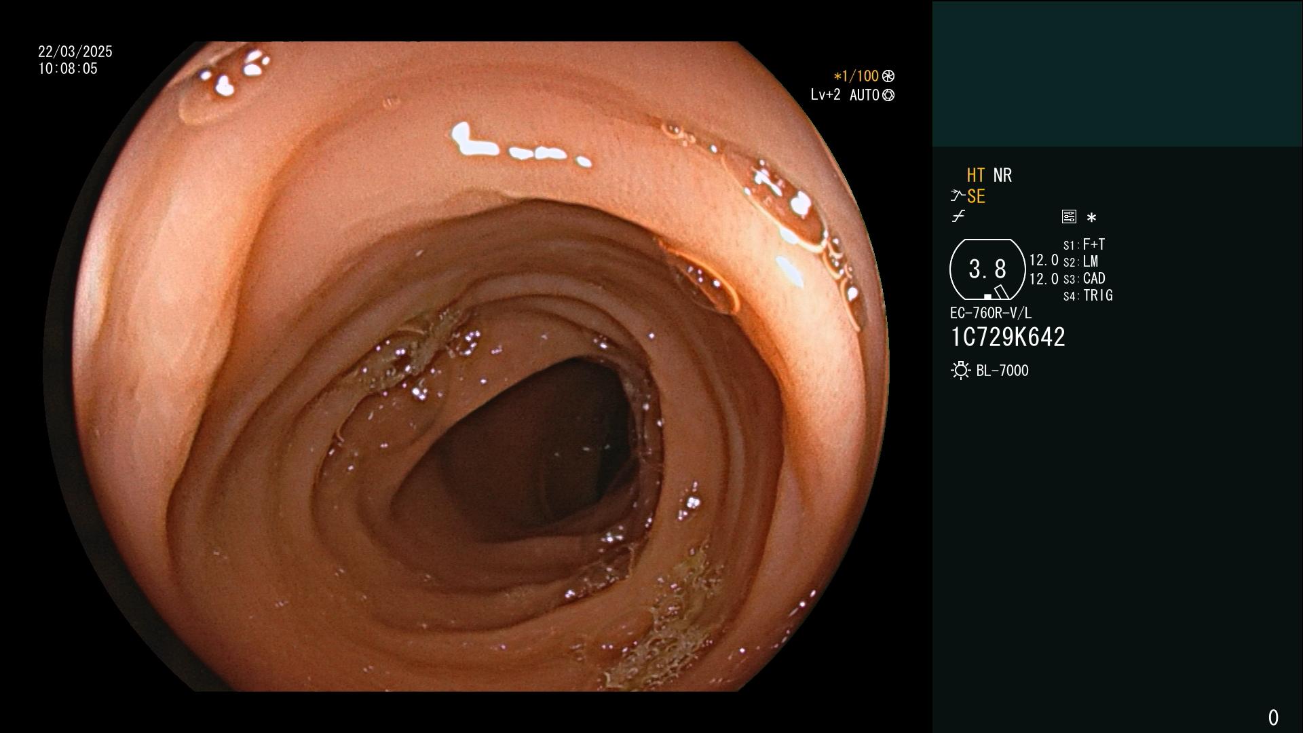Click the counter 0 at bottom right
Viewport: 1303px width, 733px height.
click(x=1273, y=717)
